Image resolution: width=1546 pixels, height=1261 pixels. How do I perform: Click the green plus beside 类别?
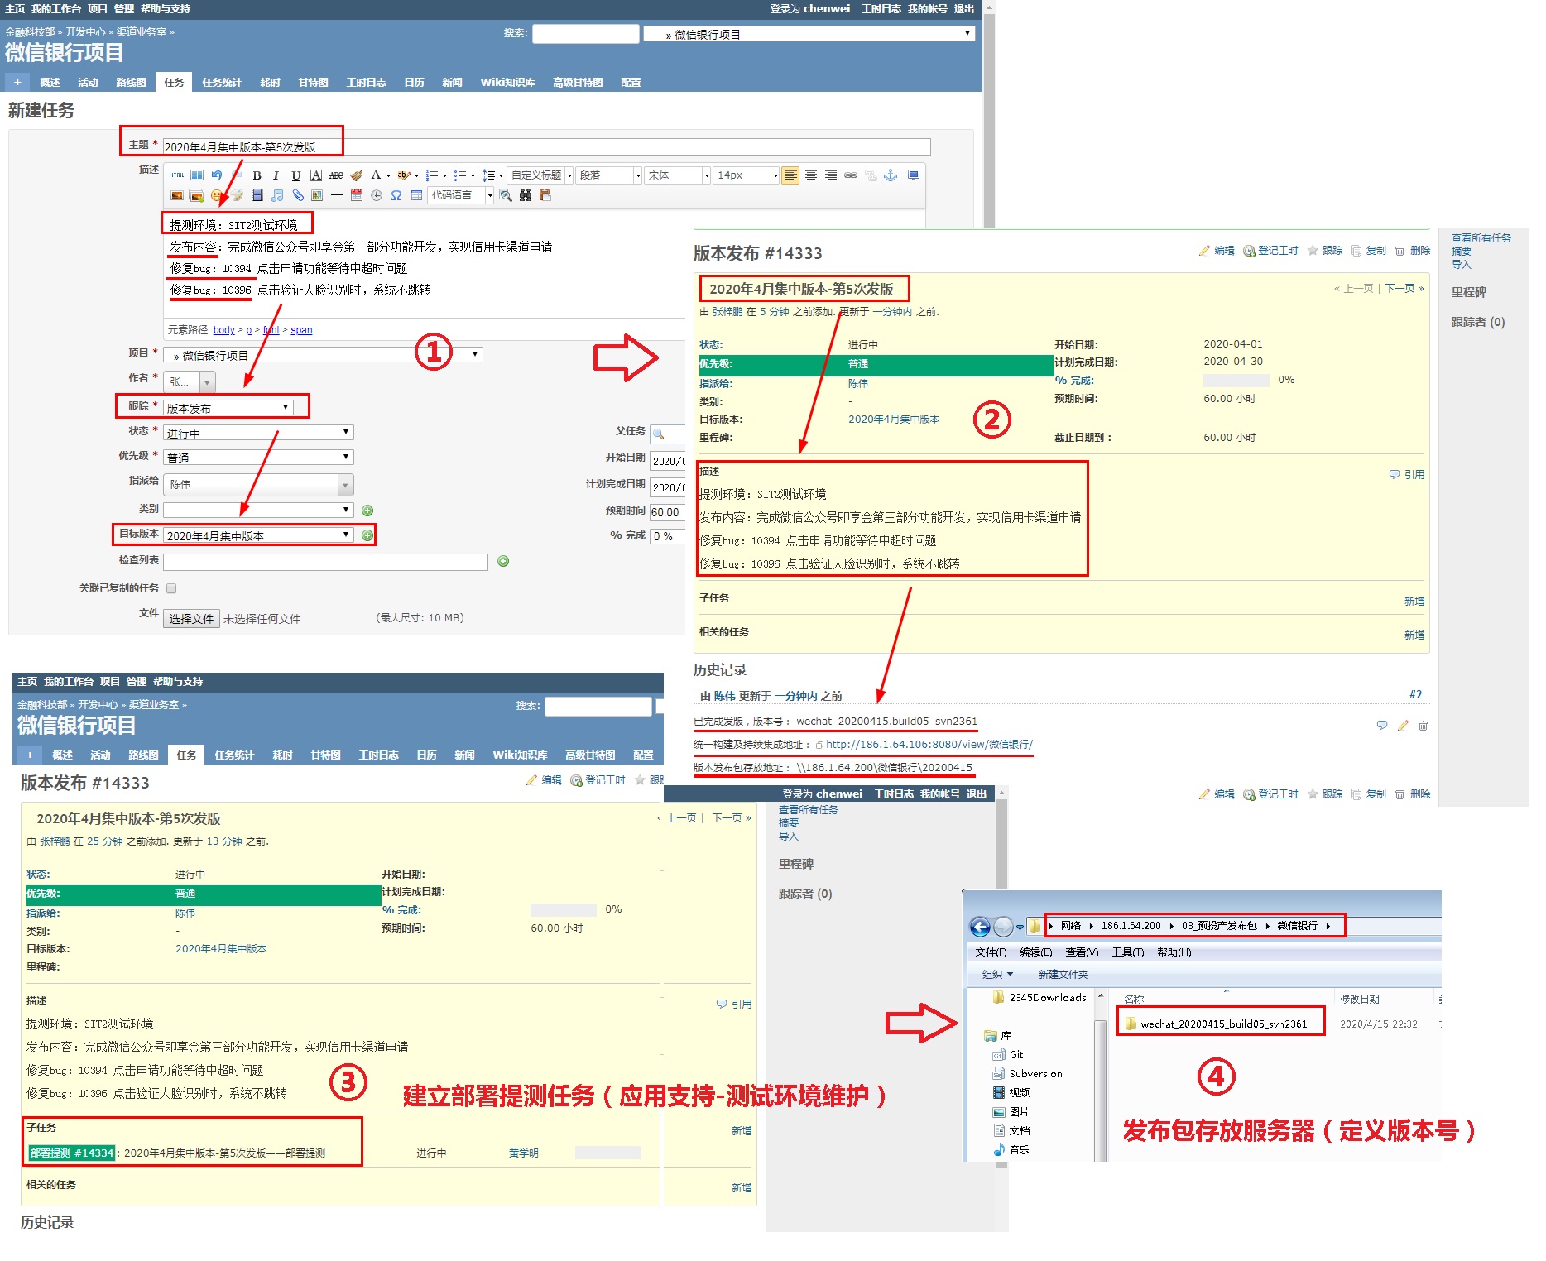tap(367, 511)
